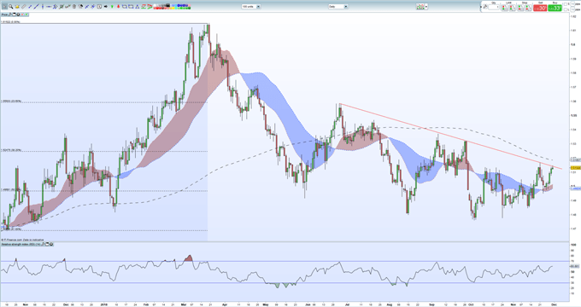Expand the chart style dropdown arrow
581x307 pixels.
tap(426, 6)
